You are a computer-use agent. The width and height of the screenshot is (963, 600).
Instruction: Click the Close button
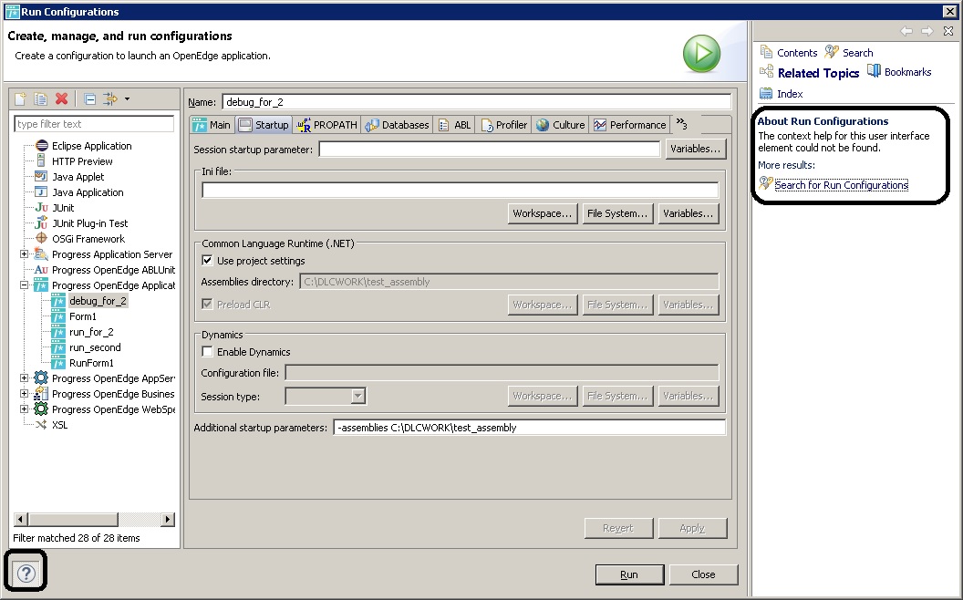(x=703, y=574)
